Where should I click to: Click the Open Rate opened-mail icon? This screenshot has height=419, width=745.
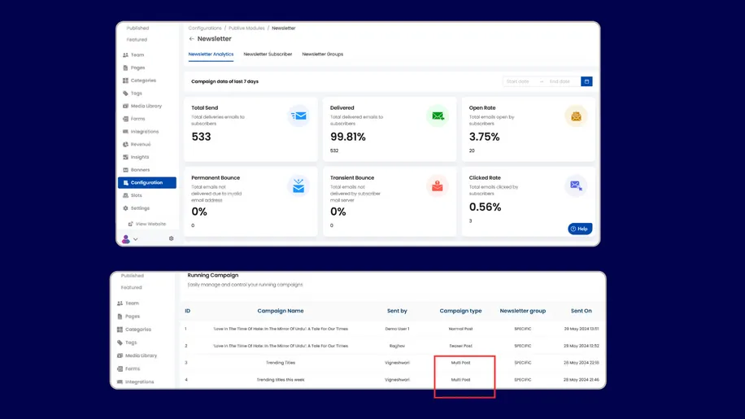[x=576, y=116]
